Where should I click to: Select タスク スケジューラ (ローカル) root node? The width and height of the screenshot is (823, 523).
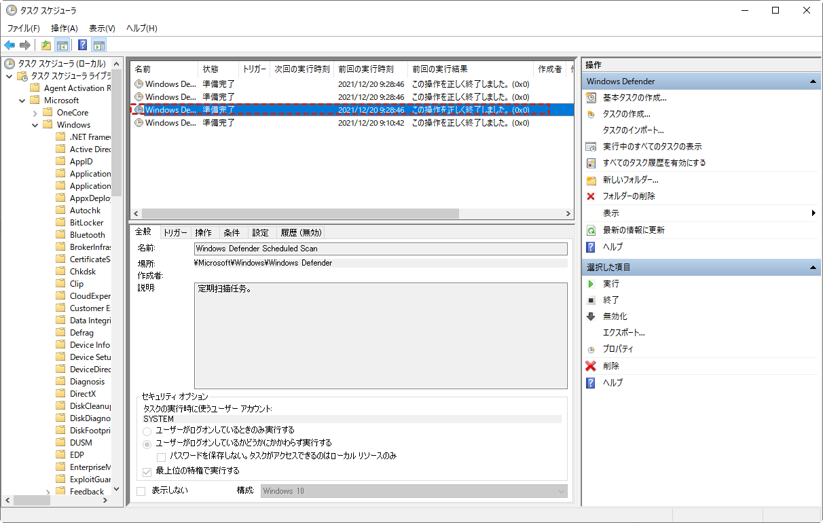(61, 64)
